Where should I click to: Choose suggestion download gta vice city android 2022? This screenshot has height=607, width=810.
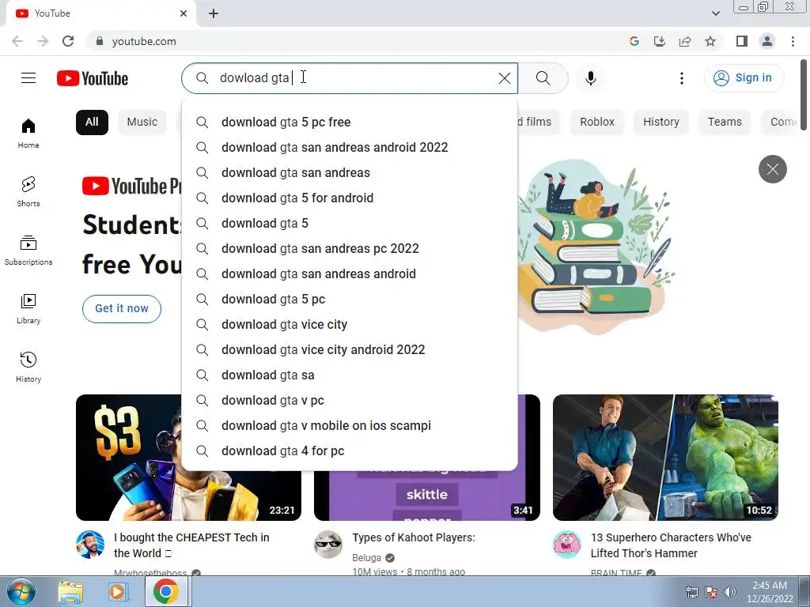tap(350, 350)
